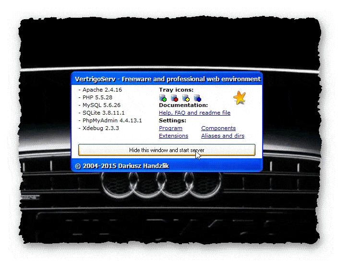Click the orange star logo
The width and height of the screenshot is (338, 261).
coord(240,98)
